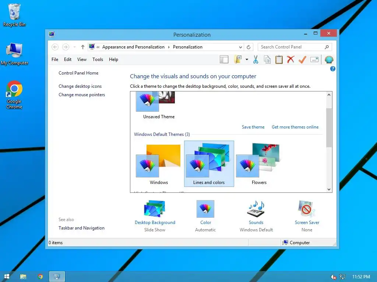Image resolution: width=377 pixels, height=282 pixels.
Task: Click Computer in the status bar
Action: [x=296, y=242]
